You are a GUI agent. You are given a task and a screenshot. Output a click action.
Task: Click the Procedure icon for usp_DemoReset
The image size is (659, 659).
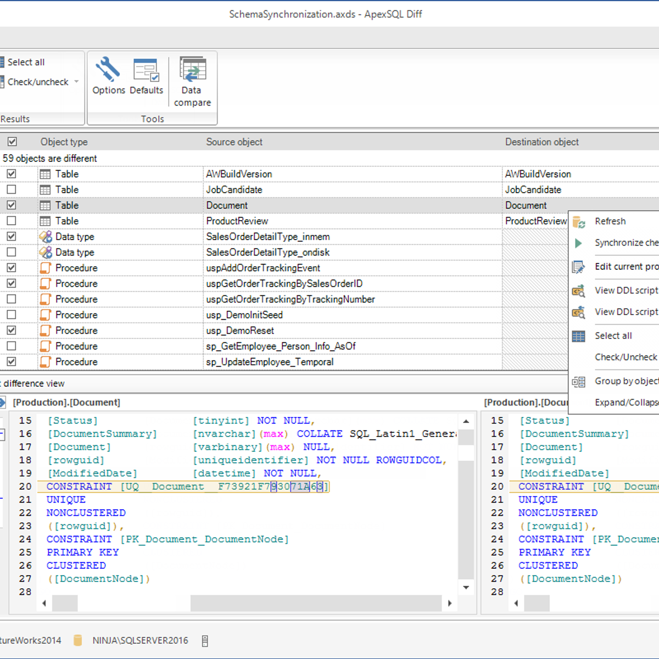(44, 330)
